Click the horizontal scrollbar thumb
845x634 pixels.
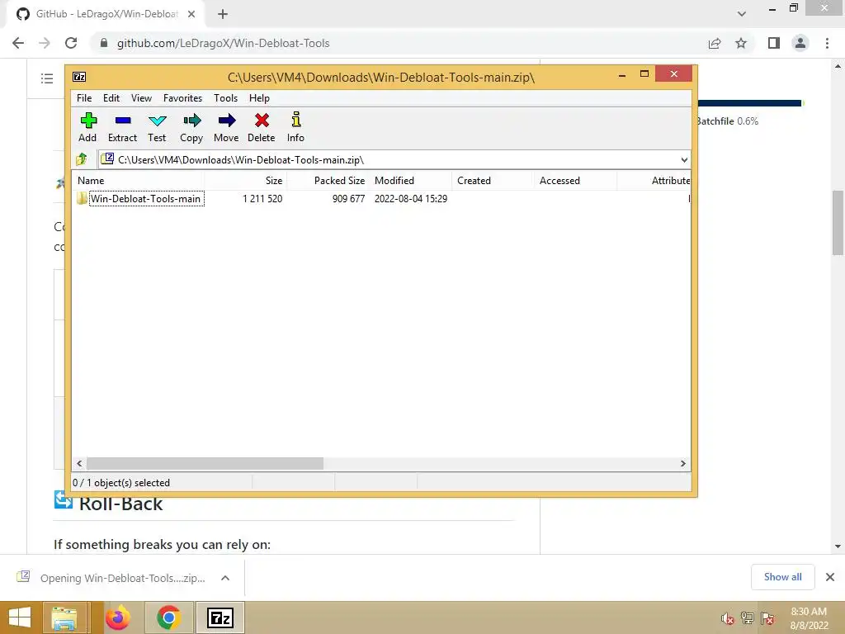pyautogui.click(x=205, y=464)
